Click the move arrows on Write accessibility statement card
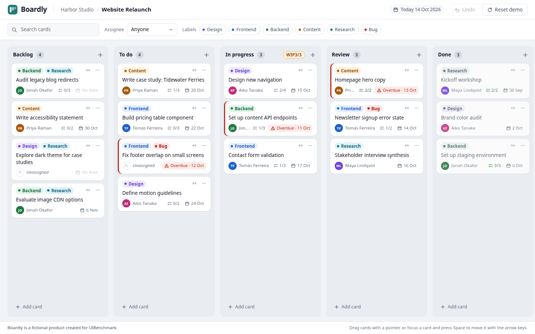The height and width of the screenshot is (334, 535). 88,108
